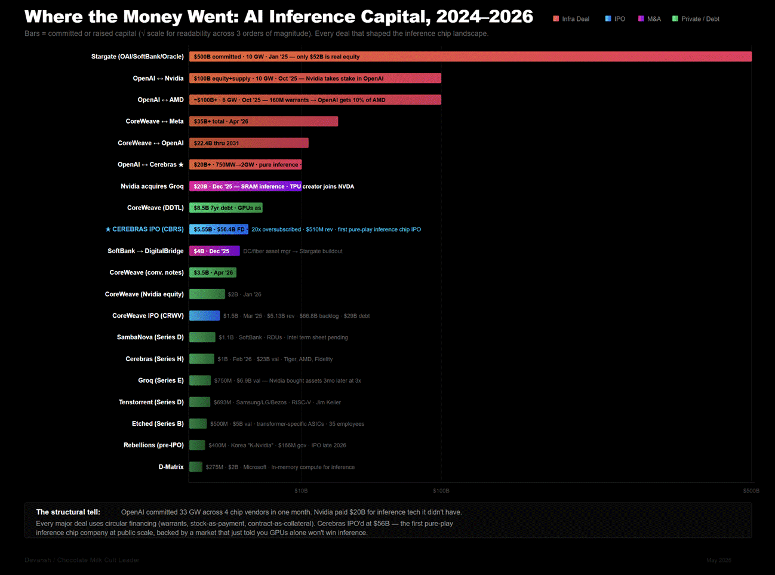The height and width of the screenshot is (575, 775).
Task: Click the '$500B' axis tick label
Action: click(751, 491)
